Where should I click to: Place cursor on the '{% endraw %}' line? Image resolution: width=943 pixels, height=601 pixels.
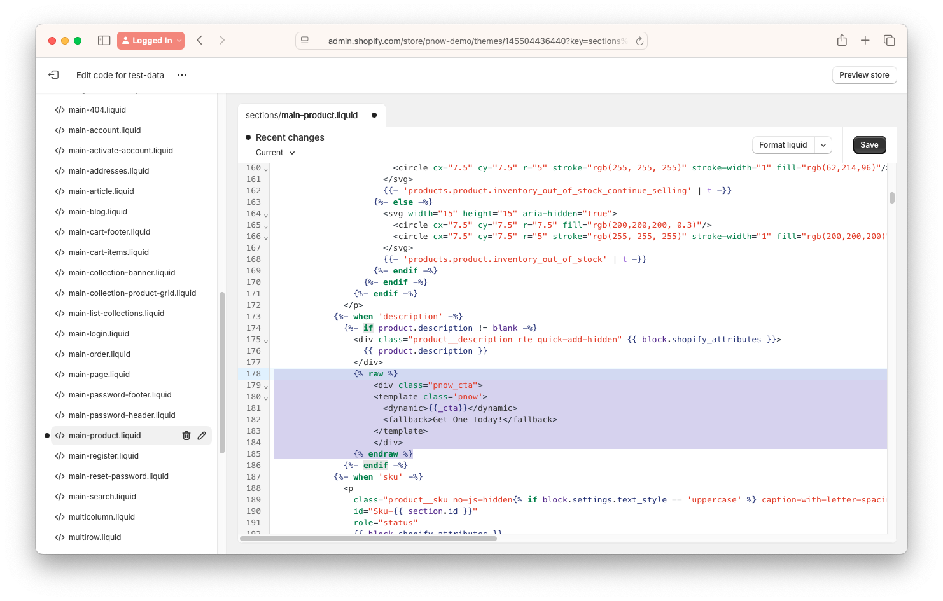pos(383,454)
